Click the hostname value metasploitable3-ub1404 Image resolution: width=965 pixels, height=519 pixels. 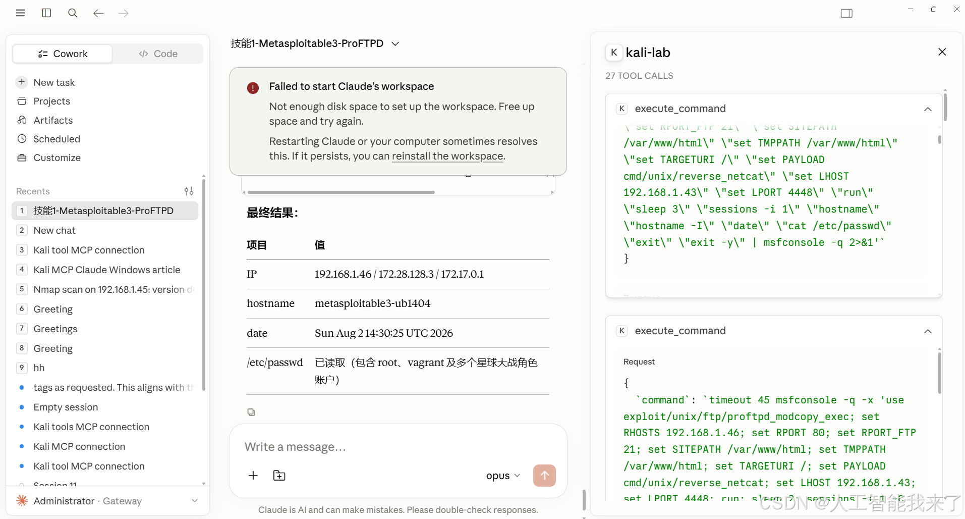pyautogui.click(x=373, y=303)
